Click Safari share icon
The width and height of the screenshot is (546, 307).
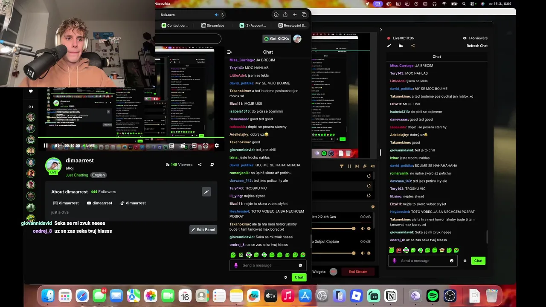[285, 15]
